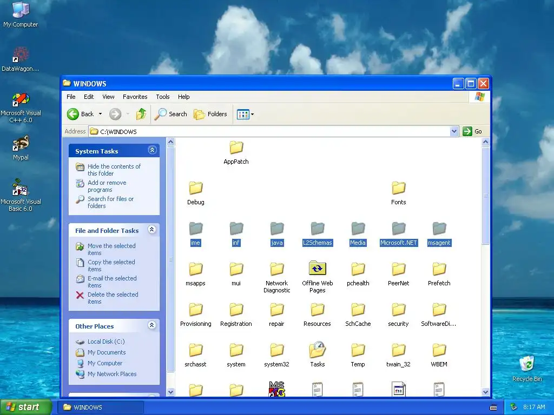The height and width of the screenshot is (415, 554).
Task: Select the twain_32 folder
Action: (399, 356)
